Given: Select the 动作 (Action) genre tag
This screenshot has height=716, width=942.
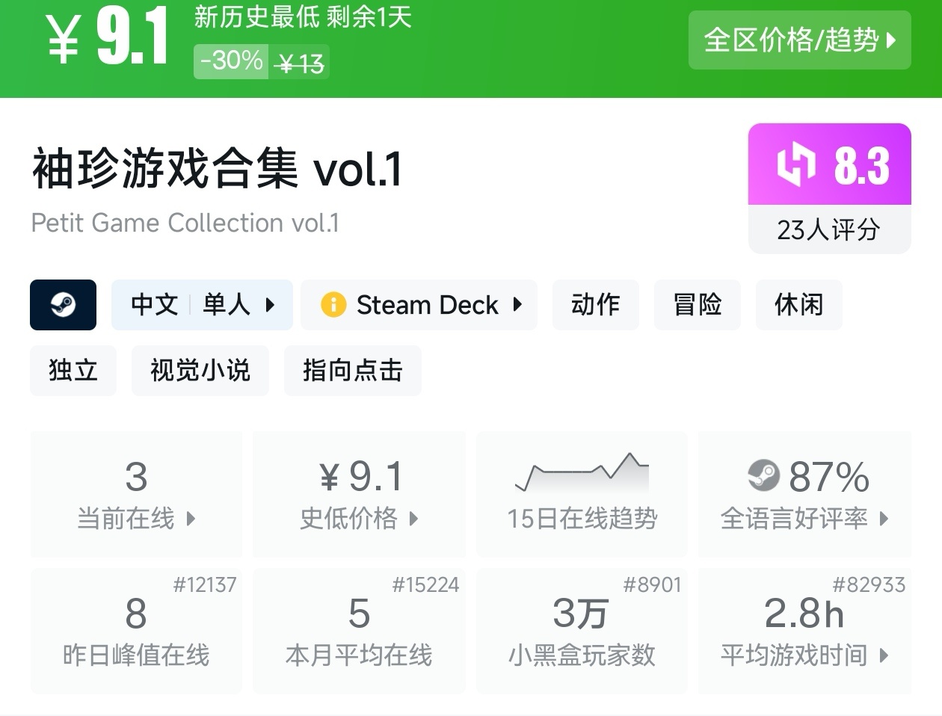Looking at the screenshot, I should (x=595, y=305).
